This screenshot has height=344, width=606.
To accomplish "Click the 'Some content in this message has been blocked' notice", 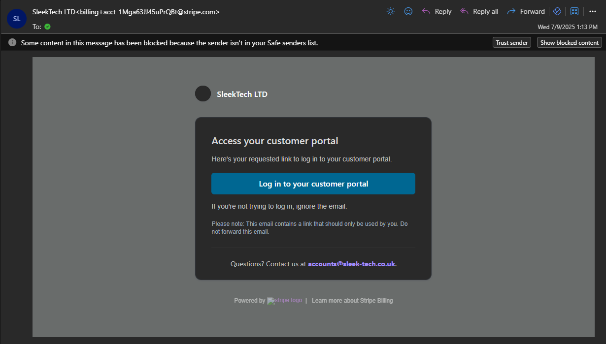I will (169, 43).
